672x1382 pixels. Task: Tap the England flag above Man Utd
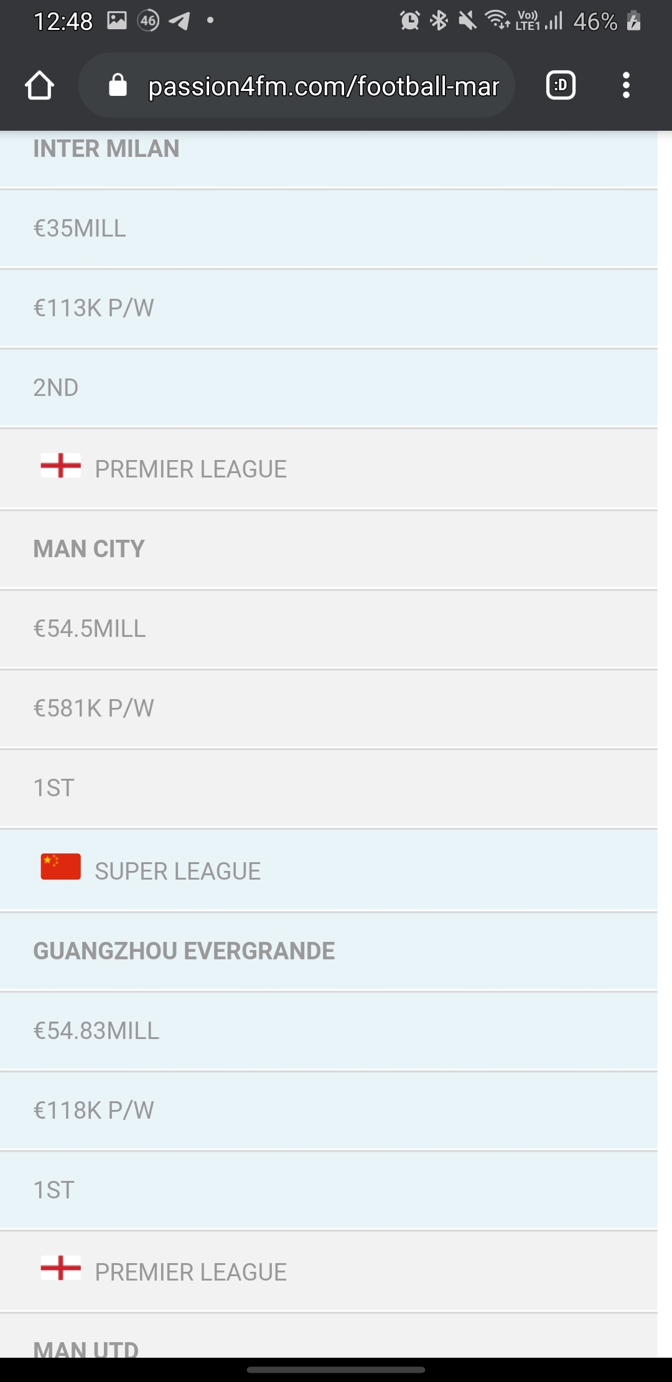coord(60,1267)
